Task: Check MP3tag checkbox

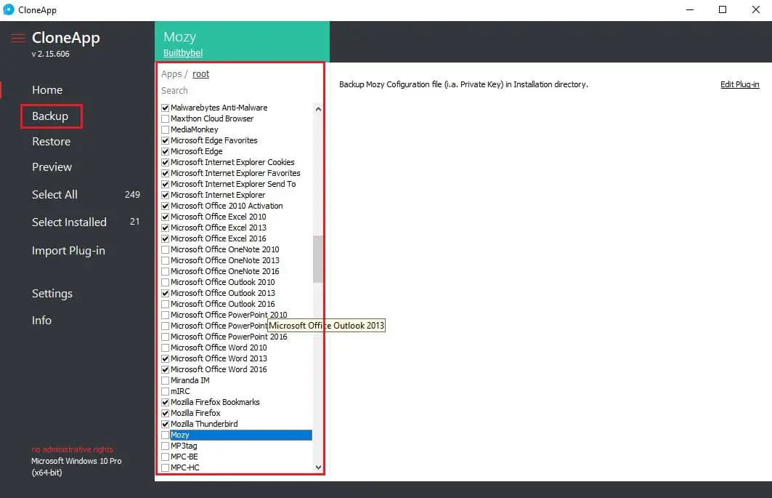Action: coord(166,446)
